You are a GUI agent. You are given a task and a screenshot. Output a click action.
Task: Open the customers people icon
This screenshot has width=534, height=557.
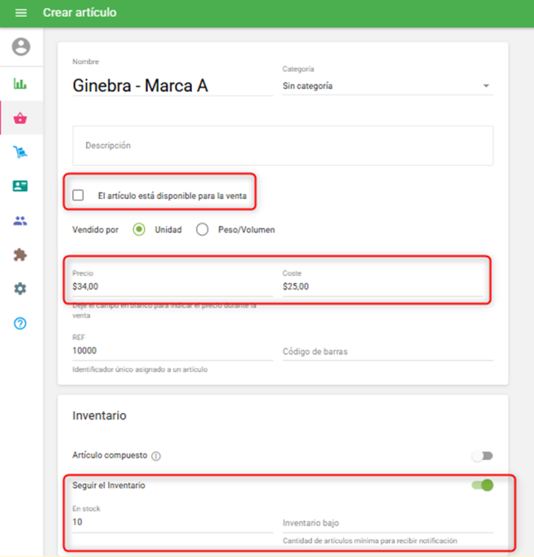click(21, 221)
